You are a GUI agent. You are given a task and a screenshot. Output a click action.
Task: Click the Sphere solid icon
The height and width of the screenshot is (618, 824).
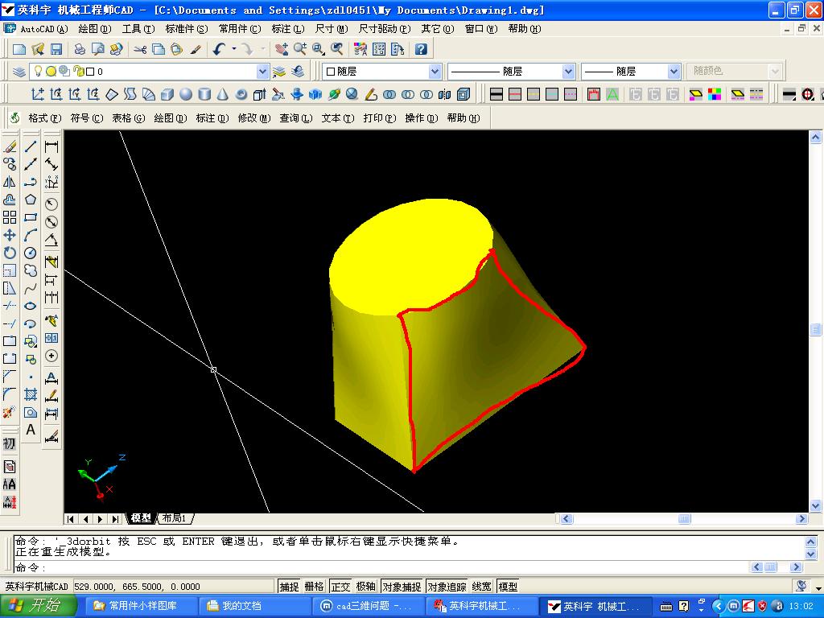[x=186, y=94]
